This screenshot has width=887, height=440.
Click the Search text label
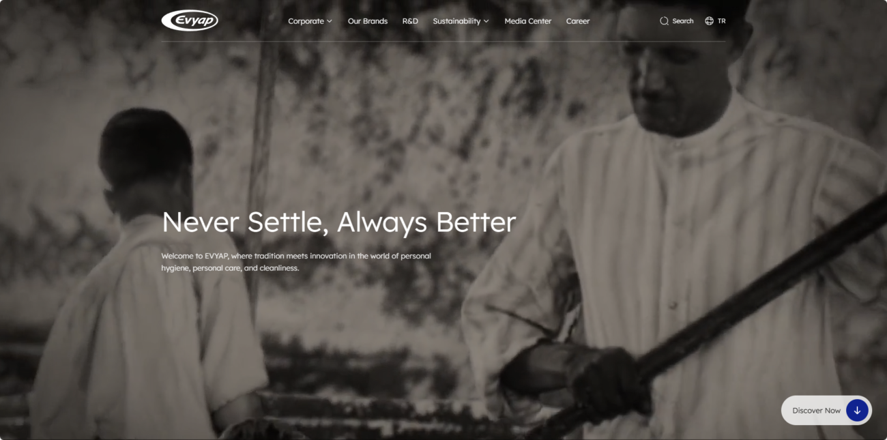coord(683,21)
